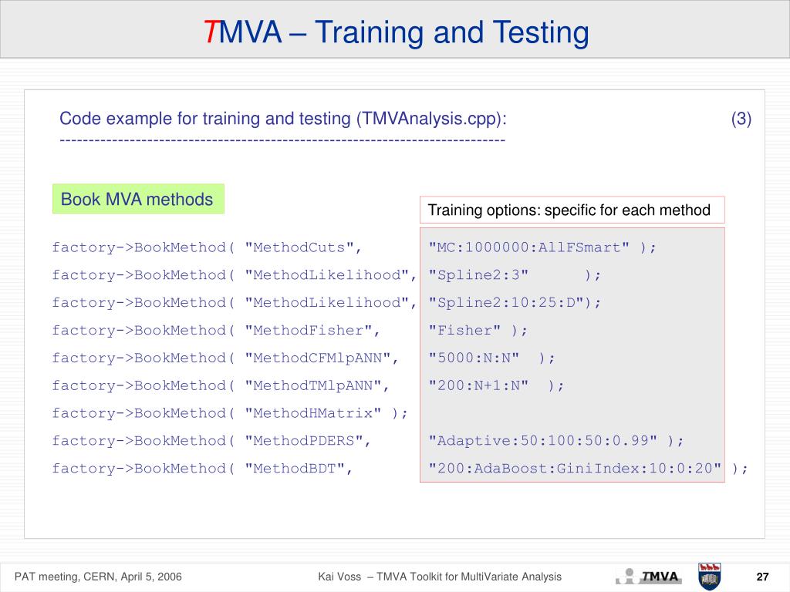Viewport: 790px width, 592px height.
Task: Click the slide number 27
Action: 762,577
